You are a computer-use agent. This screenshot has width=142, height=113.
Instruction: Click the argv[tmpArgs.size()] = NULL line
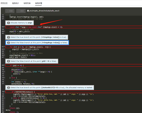pyautogui.click(x=22, y=55)
